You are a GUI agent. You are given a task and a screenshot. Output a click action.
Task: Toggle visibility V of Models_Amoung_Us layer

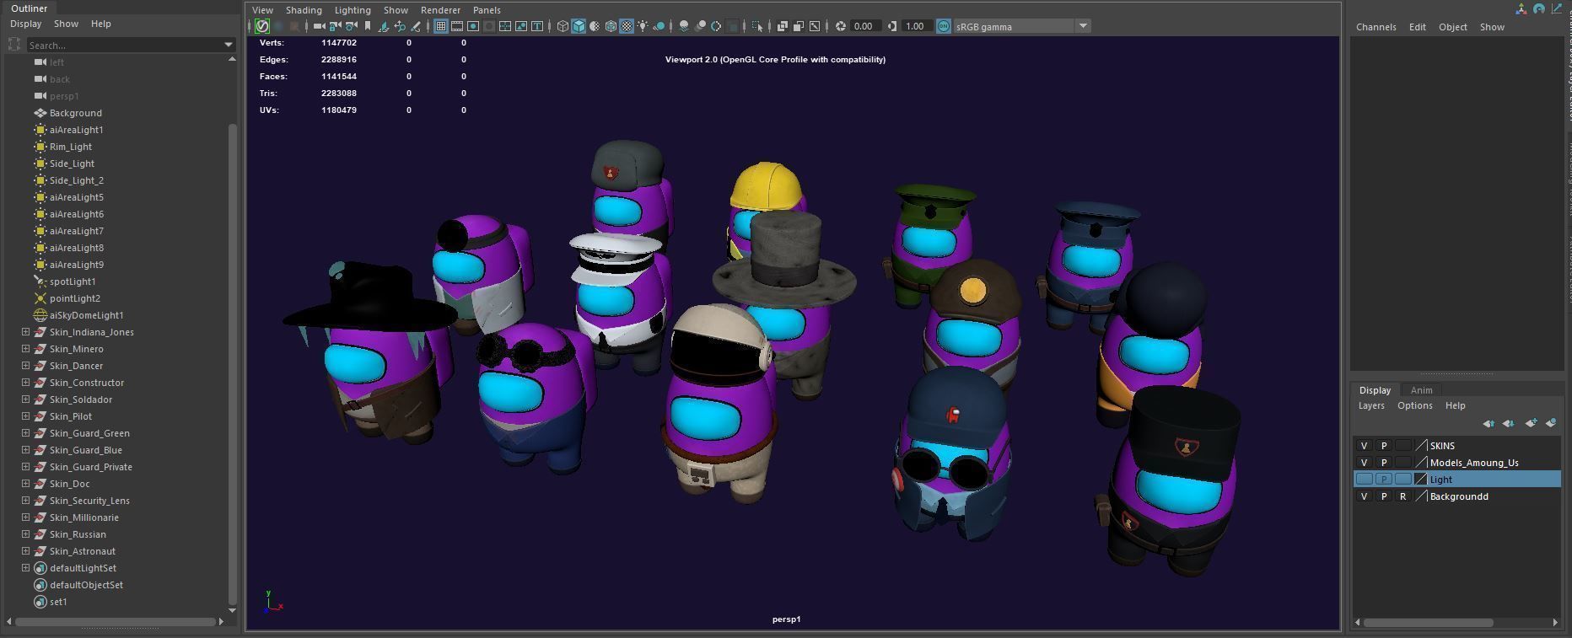click(x=1364, y=463)
